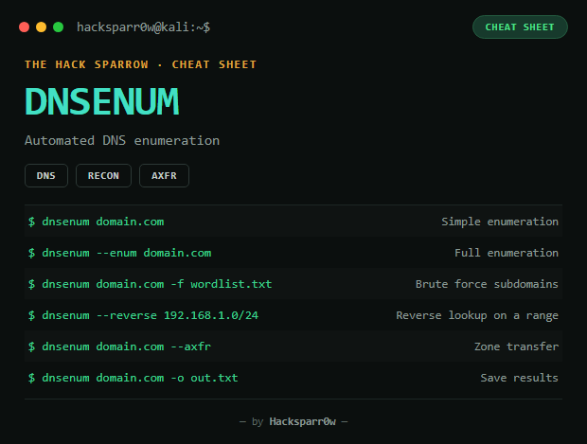
Task: Click the 'Full enumeration' description
Action: point(507,253)
